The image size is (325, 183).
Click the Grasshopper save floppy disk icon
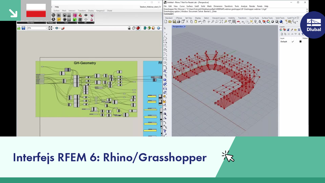coord(23,28)
